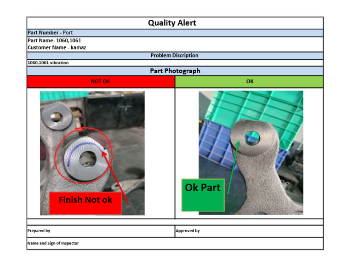The image size is (353, 273).
Task: Select the NOT OK part photograph
Action: click(x=92, y=153)
